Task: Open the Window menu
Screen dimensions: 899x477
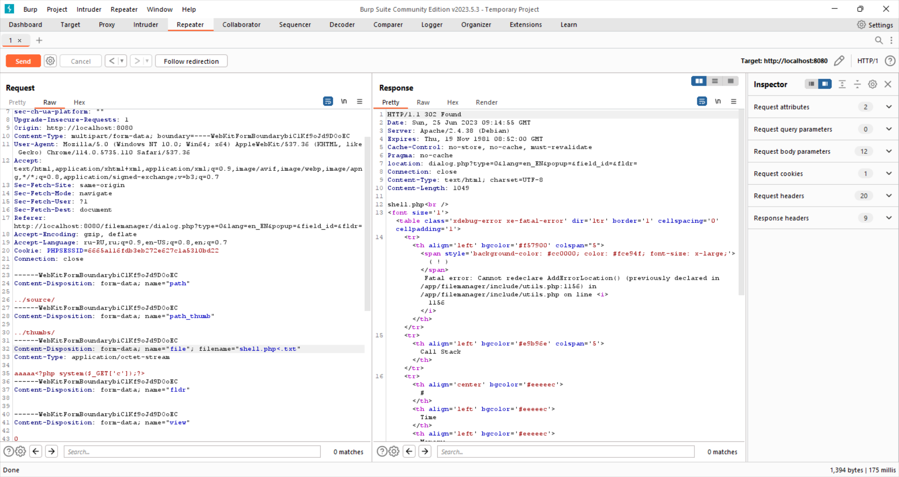Action: click(160, 9)
